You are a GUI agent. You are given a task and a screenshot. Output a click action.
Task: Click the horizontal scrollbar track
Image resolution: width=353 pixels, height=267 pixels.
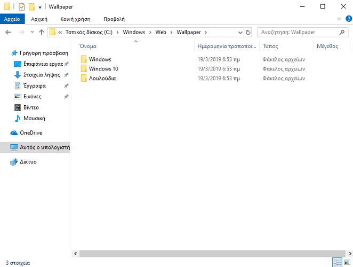(212, 254)
